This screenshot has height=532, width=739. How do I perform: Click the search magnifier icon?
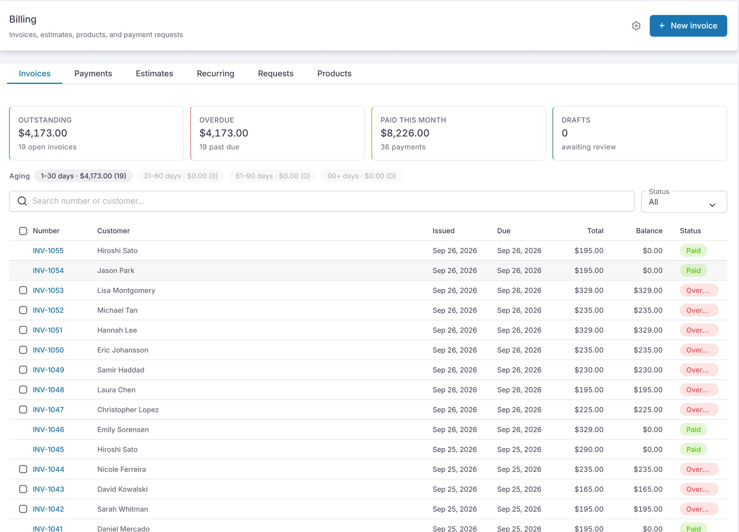point(22,201)
